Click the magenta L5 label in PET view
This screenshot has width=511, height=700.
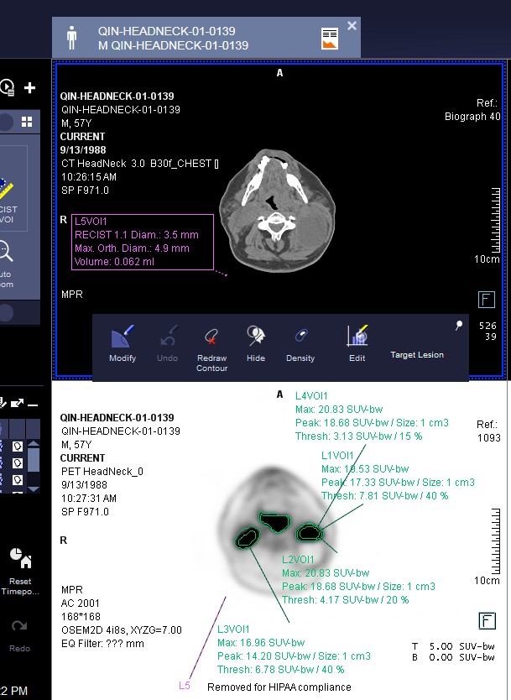tap(185, 685)
